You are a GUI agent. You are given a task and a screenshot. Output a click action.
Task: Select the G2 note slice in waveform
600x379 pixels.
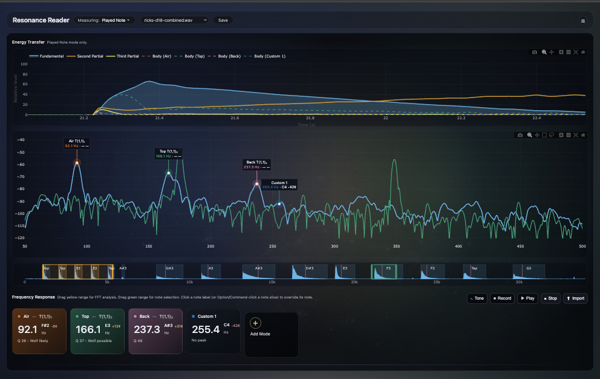tap(529, 272)
